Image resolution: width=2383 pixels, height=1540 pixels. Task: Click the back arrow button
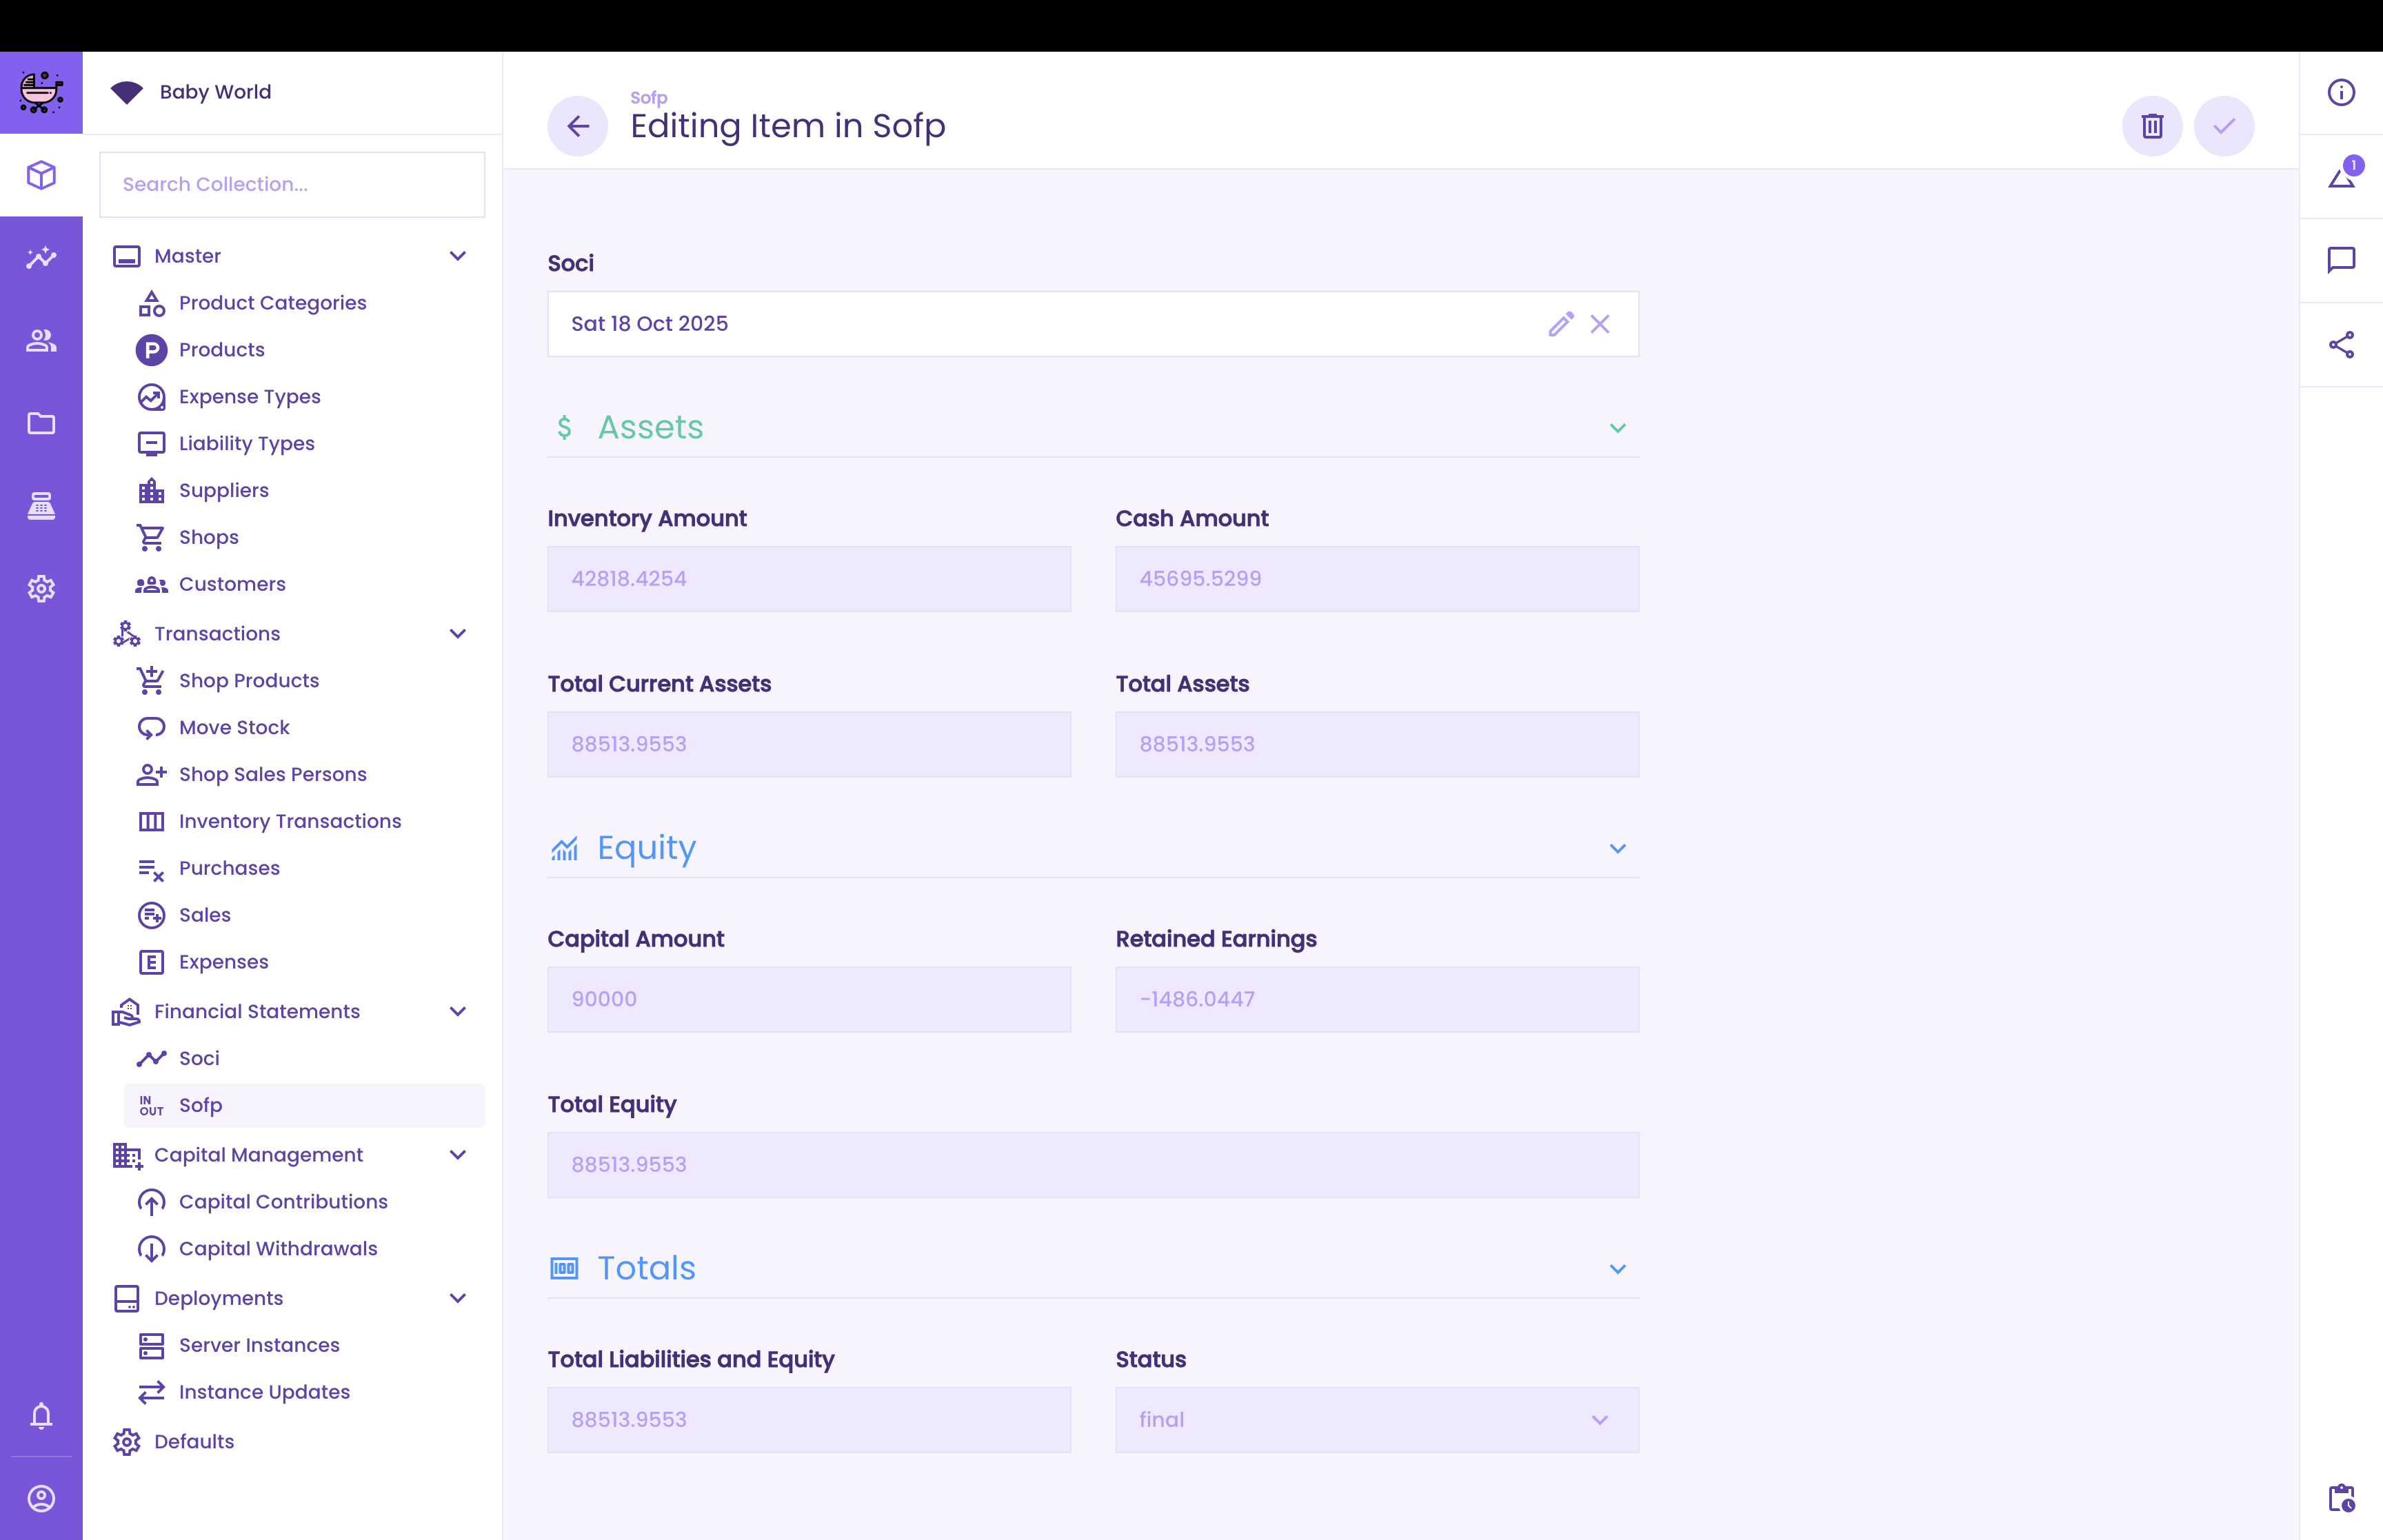tap(577, 126)
